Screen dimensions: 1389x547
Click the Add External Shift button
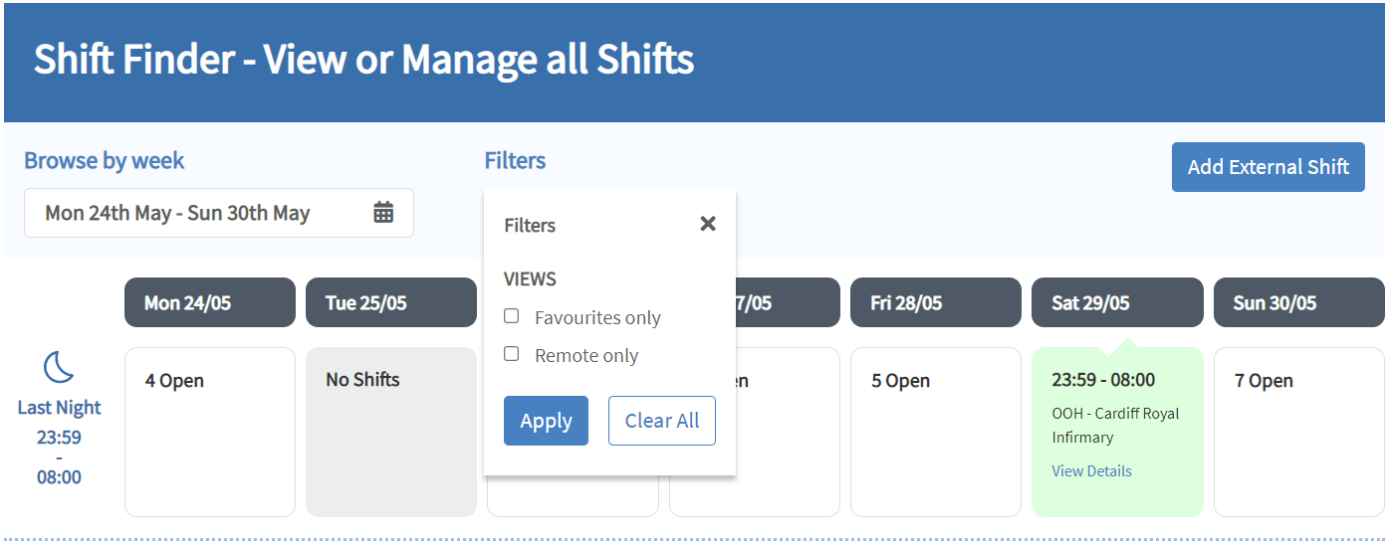coord(1268,167)
